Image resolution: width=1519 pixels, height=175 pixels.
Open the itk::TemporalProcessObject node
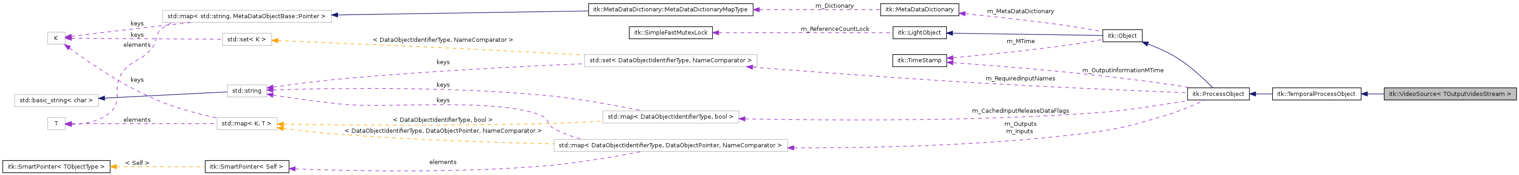point(1316,94)
